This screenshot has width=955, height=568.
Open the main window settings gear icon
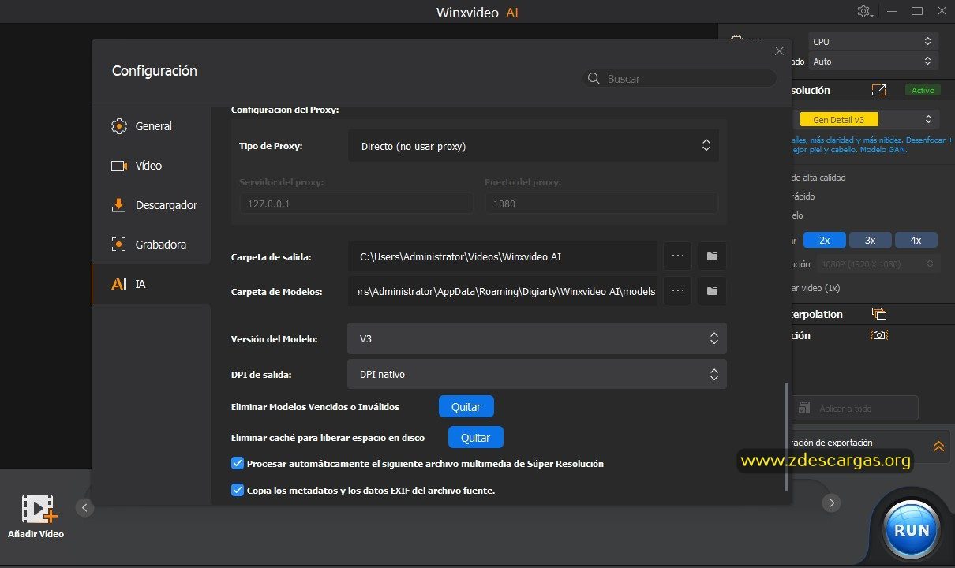[x=865, y=11]
